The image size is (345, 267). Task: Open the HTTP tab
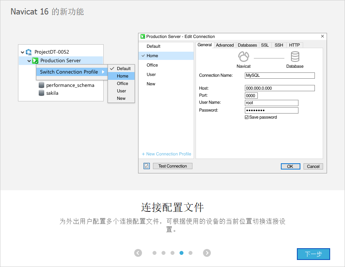pyautogui.click(x=295, y=45)
